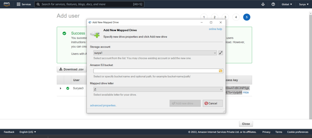Click Download .csv button

(72, 69)
